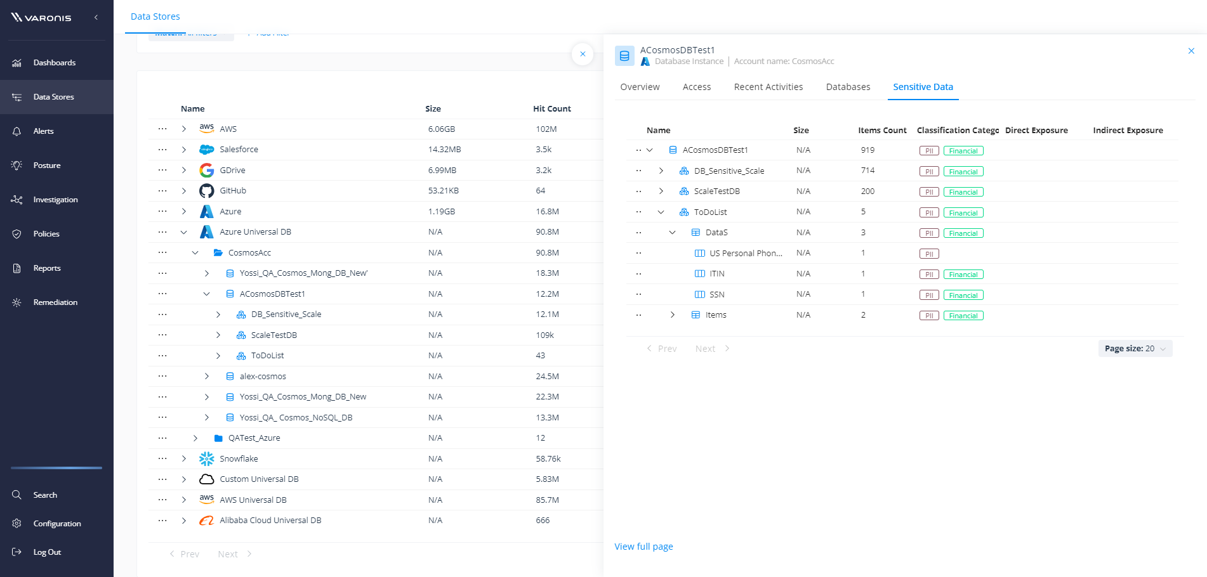Open the Page size dropdown
Viewport: 1207px width, 577px height.
click(x=1135, y=349)
